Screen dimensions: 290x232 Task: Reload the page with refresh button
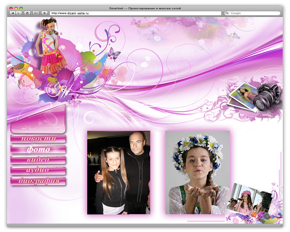tap(27, 13)
